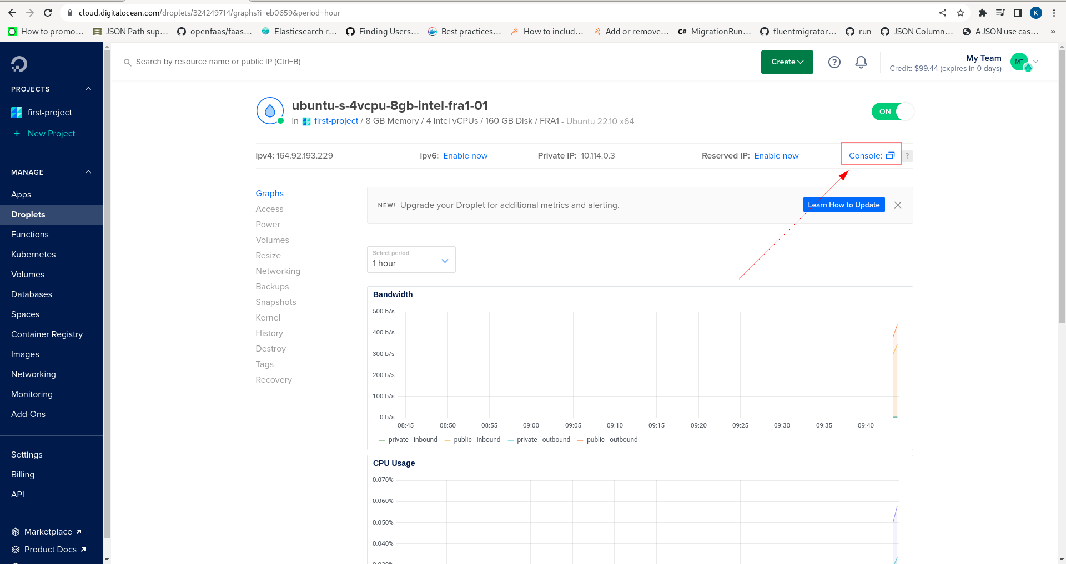Open the fluentmigrator bookmark
The width and height of the screenshot is (1066, 564).
(x=798, y=32)
